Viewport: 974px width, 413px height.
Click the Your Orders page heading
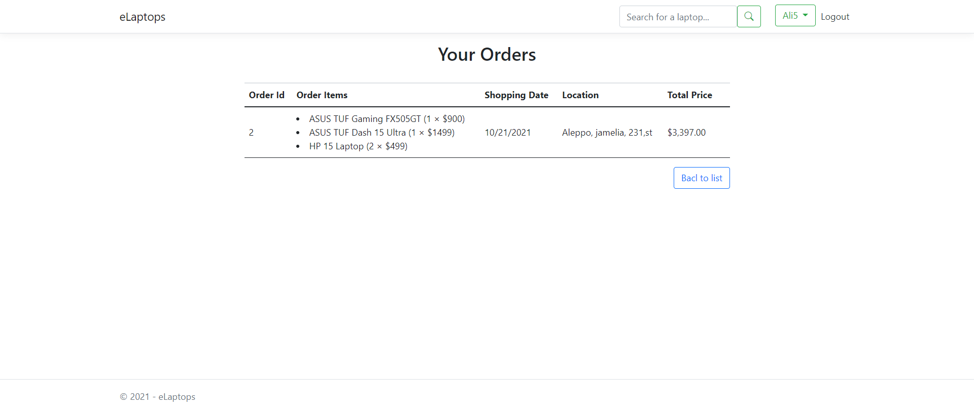tap(486, 54)
